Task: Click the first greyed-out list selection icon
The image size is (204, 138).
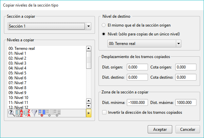Action: (x=49, y=113)
